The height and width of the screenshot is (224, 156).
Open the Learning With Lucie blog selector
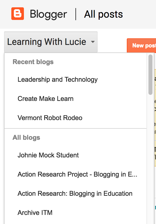pos(47,42)
